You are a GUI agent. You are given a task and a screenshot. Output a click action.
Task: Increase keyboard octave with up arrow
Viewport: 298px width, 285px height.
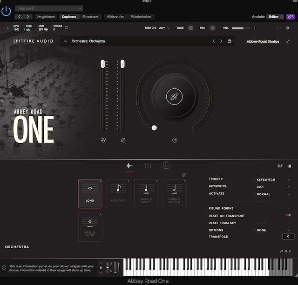tap(101, 263)
